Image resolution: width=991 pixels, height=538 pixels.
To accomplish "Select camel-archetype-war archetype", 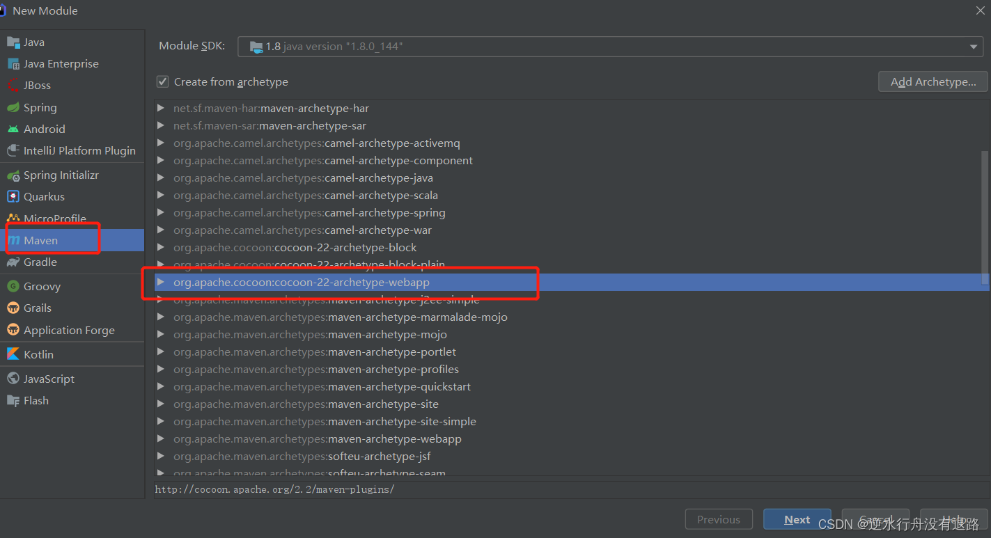I will click(x=571, y=230).
